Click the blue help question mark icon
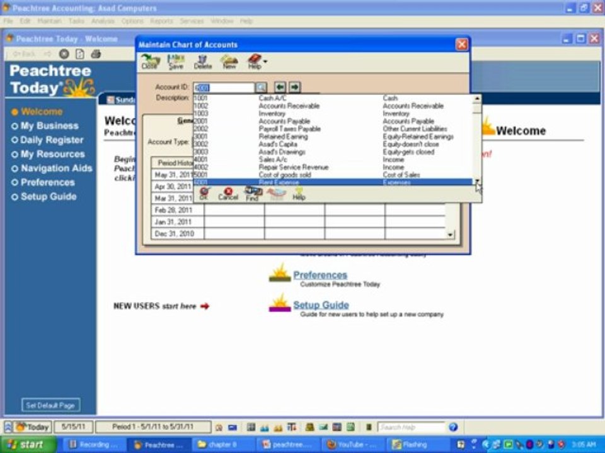 [453, 427]
